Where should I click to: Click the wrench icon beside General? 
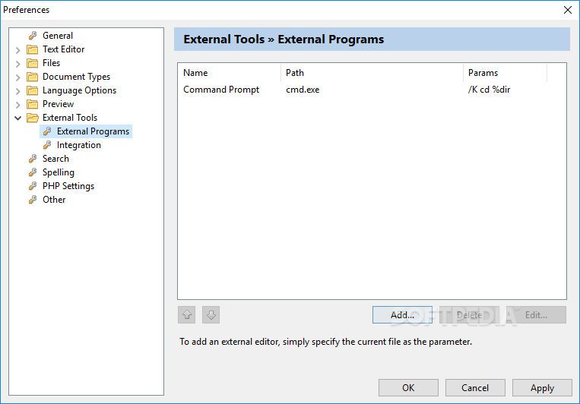(33, 36)
